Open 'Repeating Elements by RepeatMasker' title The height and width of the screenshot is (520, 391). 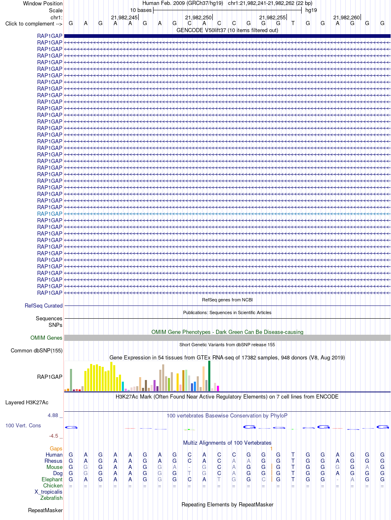click(227, 504)
